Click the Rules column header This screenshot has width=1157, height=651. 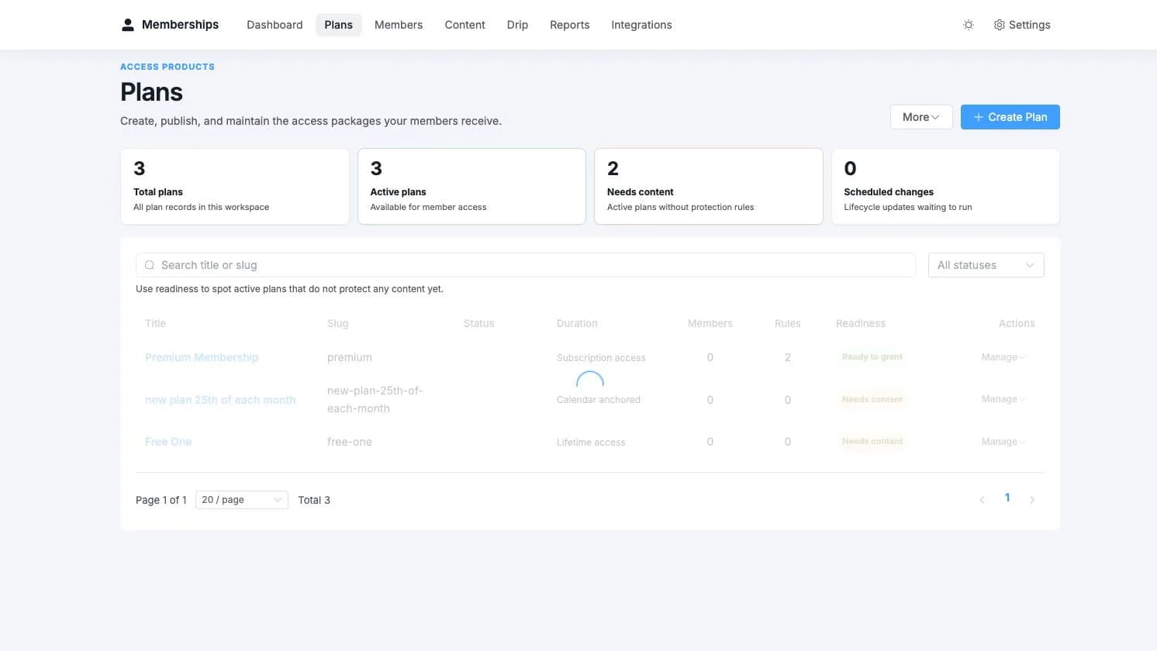point(788,323)
